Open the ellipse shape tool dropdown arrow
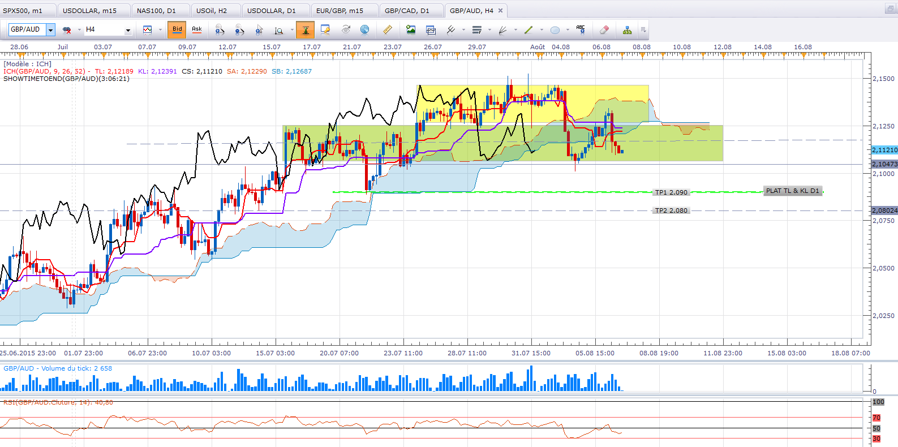Image resolution: width=898 pixels, height=447 pixels. coord(568,29)
